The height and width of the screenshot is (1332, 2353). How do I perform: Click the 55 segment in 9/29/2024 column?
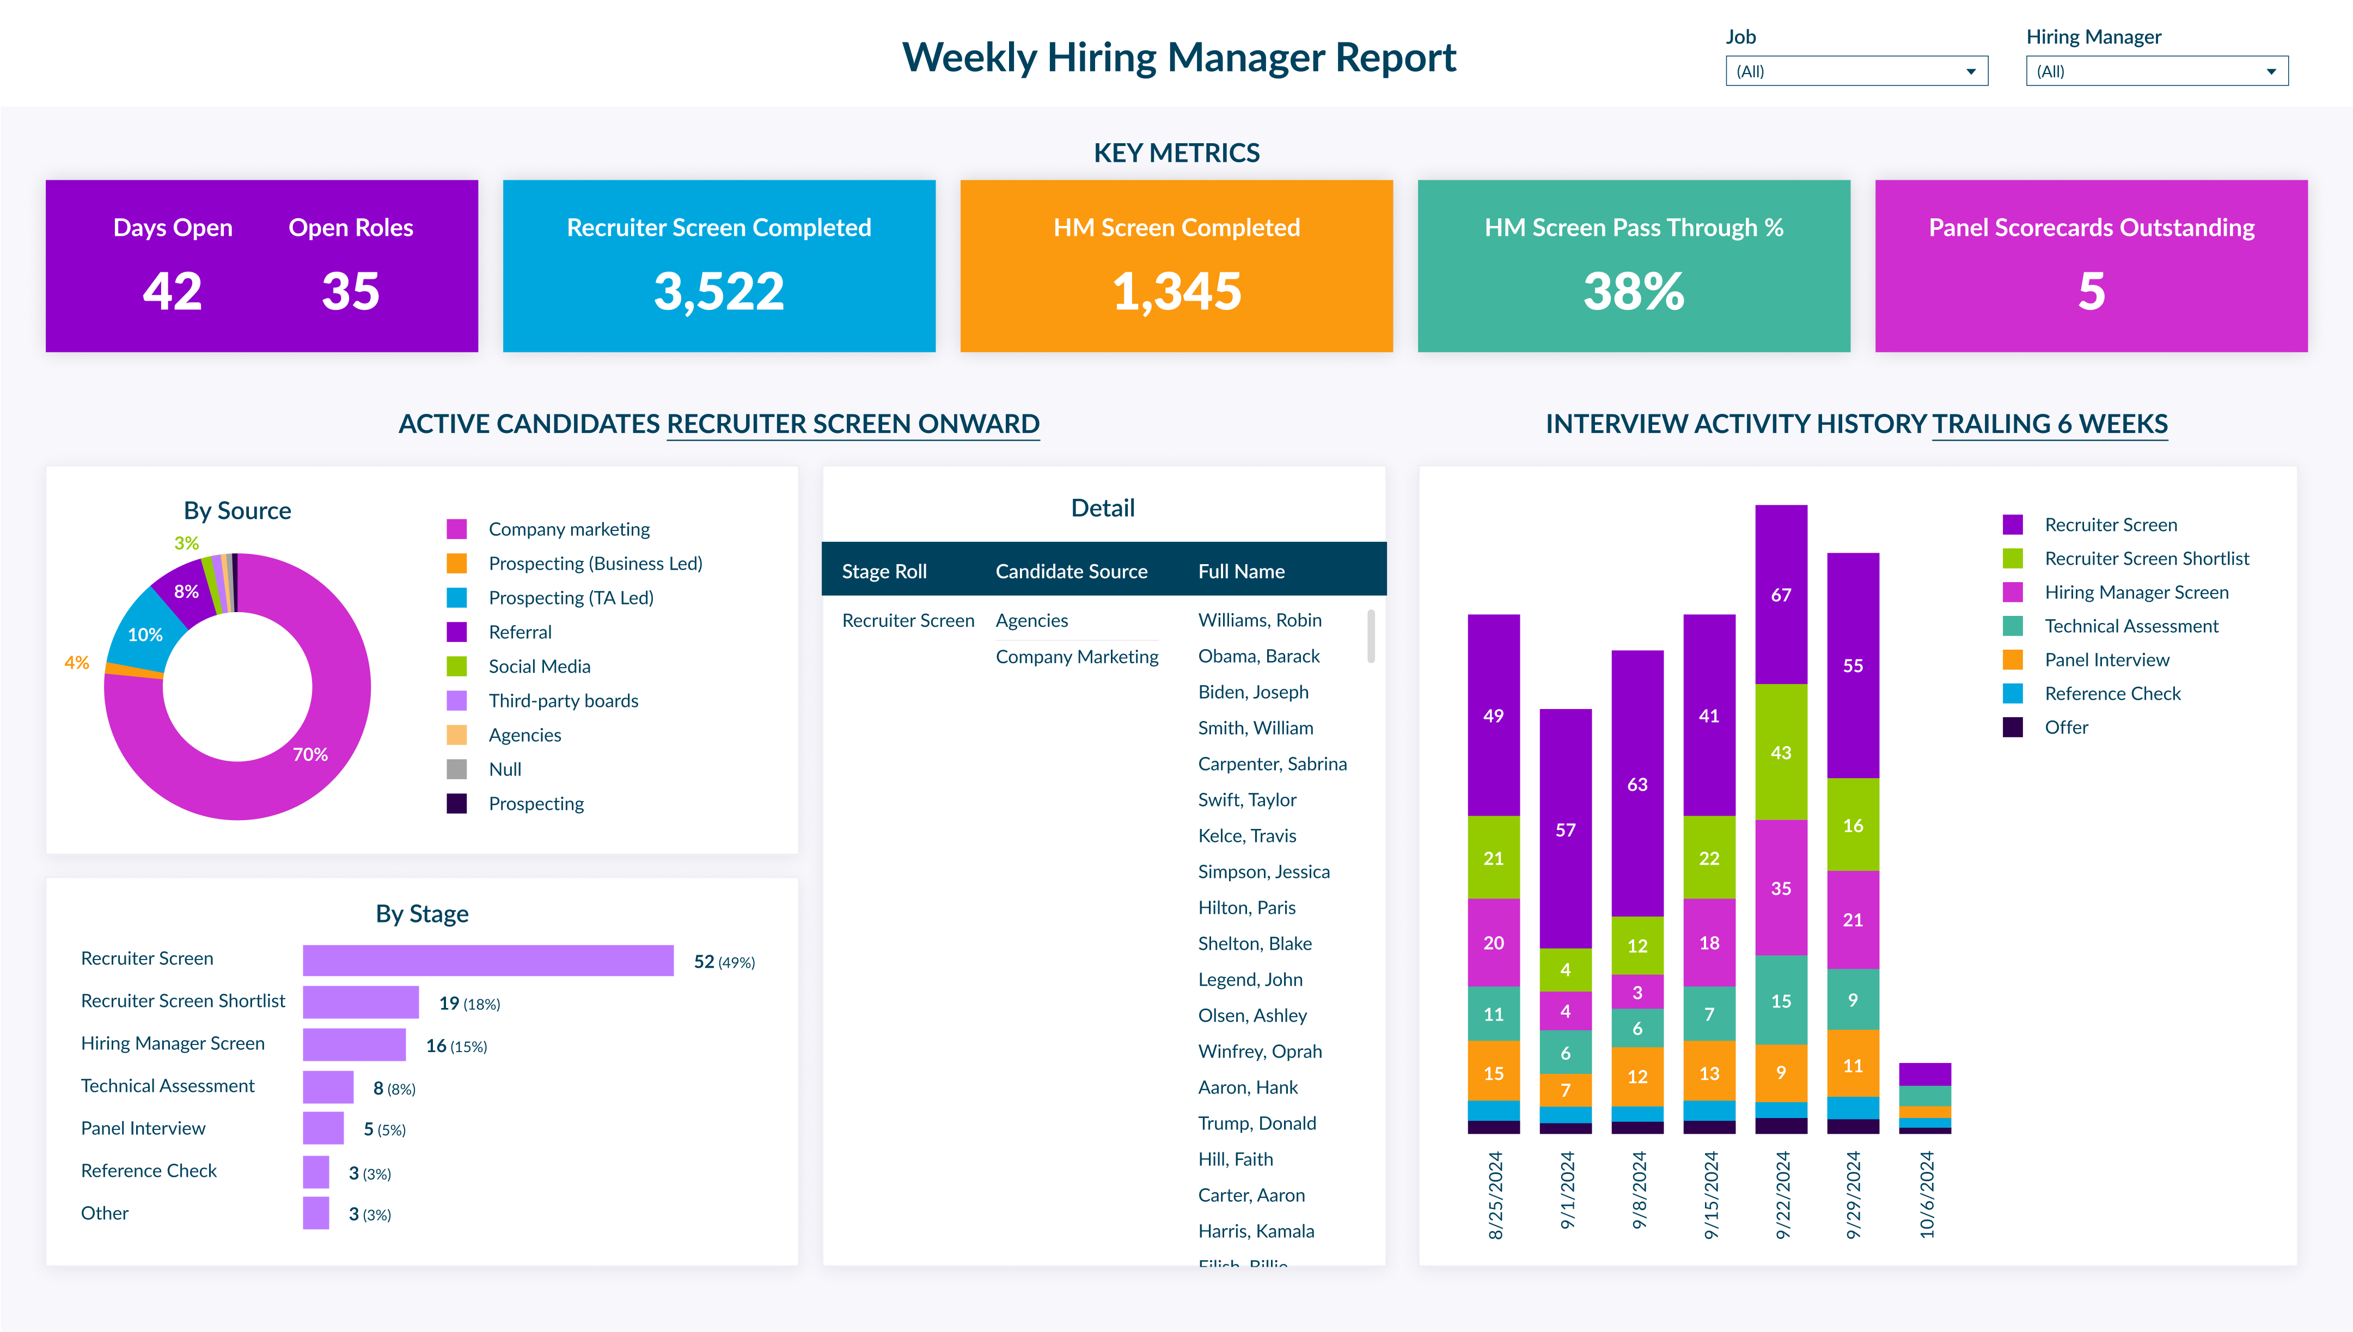1853,666
